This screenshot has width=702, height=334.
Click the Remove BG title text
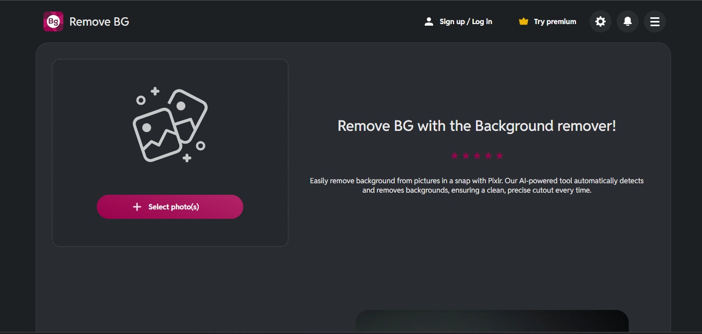[99, 21]
